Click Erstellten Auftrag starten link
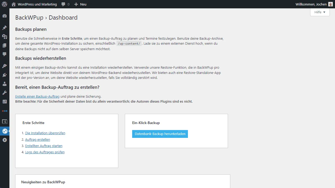The height and width of the screenshot is (188, 335). (44, 146)
